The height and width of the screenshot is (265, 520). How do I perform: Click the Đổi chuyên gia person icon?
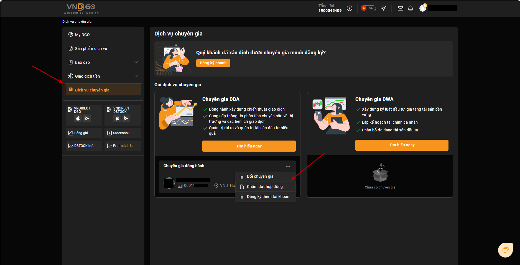[x=242, y=177]
